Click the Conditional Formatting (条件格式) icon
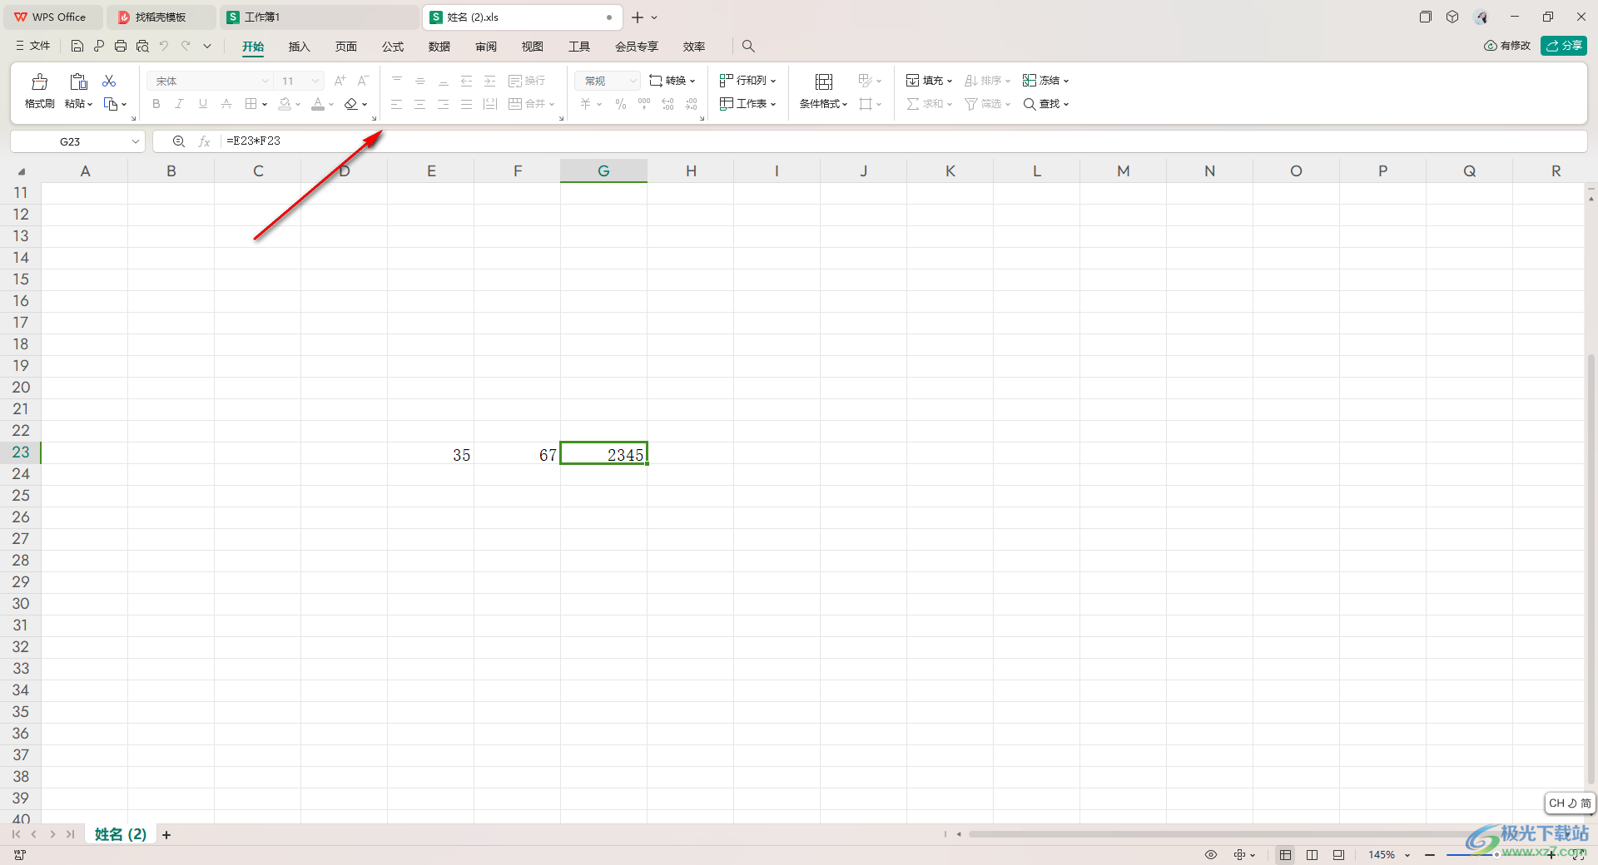This screenshot has width=1598, height=865. tap(824, 82)
